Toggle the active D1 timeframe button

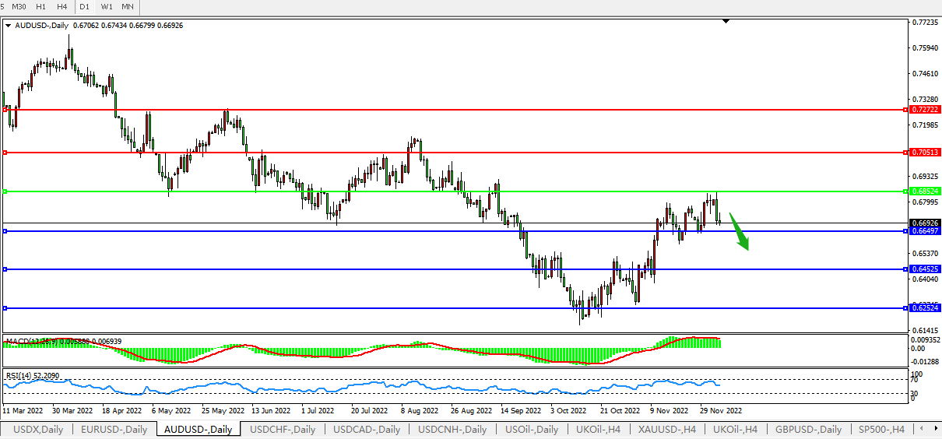coord(85,6)
